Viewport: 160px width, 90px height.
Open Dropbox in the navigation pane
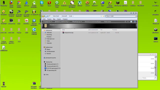pyautogui.click(x=49, y=37)
